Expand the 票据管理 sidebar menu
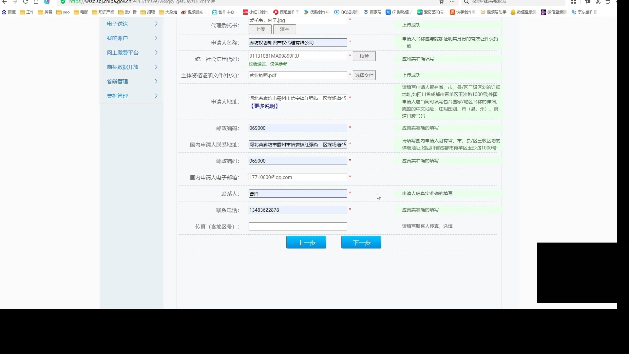 point(131,96)
